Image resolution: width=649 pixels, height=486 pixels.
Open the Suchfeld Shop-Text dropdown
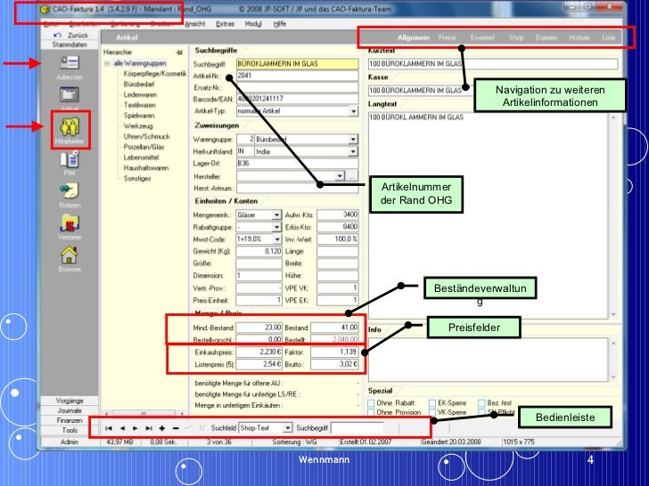(288, 428)
